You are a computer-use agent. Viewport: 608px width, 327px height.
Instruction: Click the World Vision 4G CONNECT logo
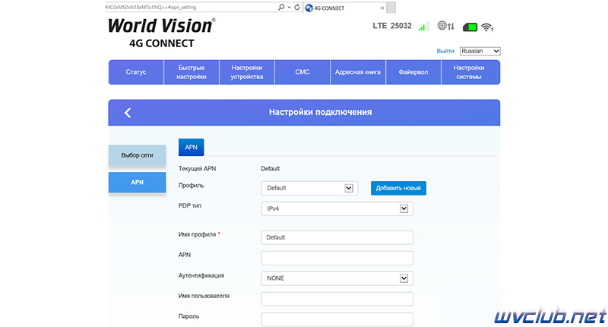pyautogui.click(x=161, y=33)
